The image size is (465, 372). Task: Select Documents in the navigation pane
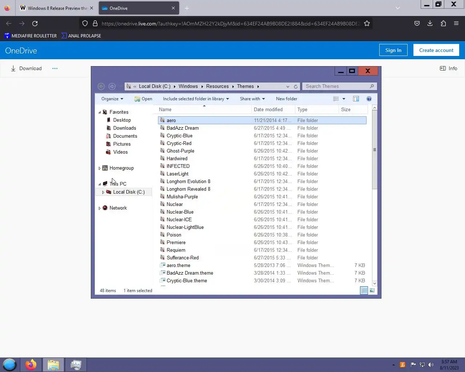[125, 136]
